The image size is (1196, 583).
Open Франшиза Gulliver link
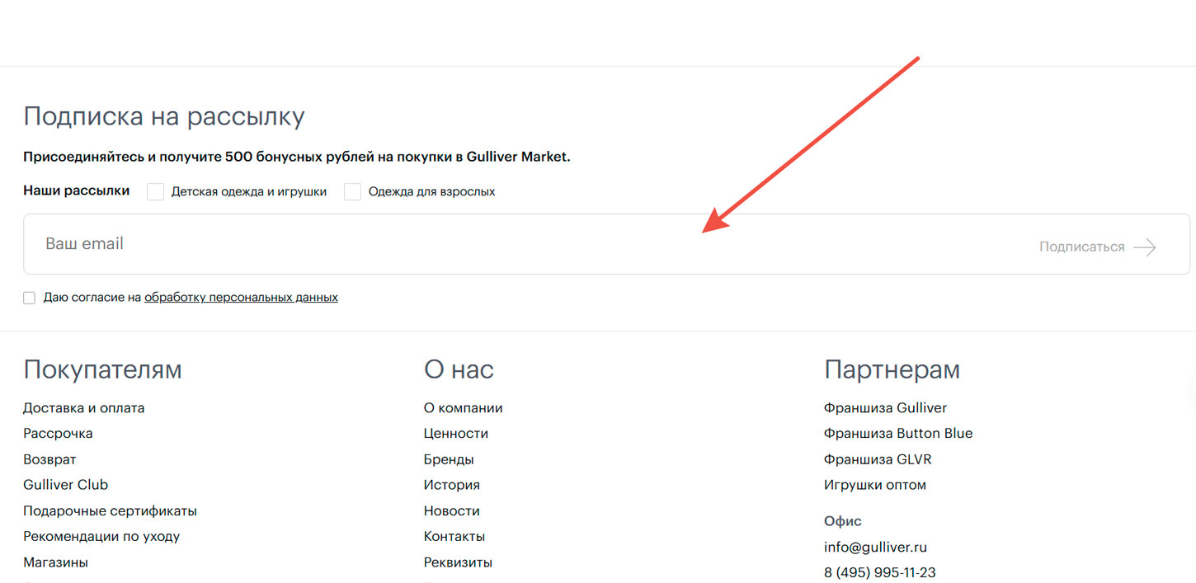[x=885, y=408]
